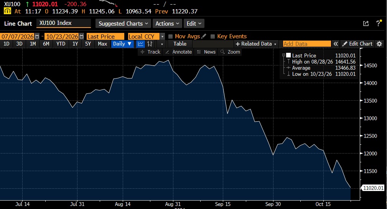Click the pencil icon beside Mov Avgs
The image size is (387, 209).
[204, 36]
